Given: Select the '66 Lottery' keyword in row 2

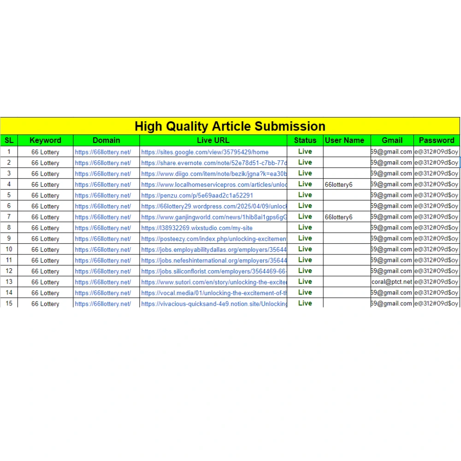Looking at the screenshot, I should point(45,163).
